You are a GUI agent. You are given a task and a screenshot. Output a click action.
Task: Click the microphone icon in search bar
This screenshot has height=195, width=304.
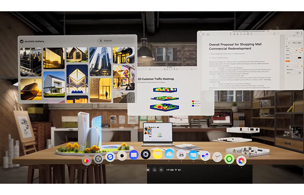[100, 41]
